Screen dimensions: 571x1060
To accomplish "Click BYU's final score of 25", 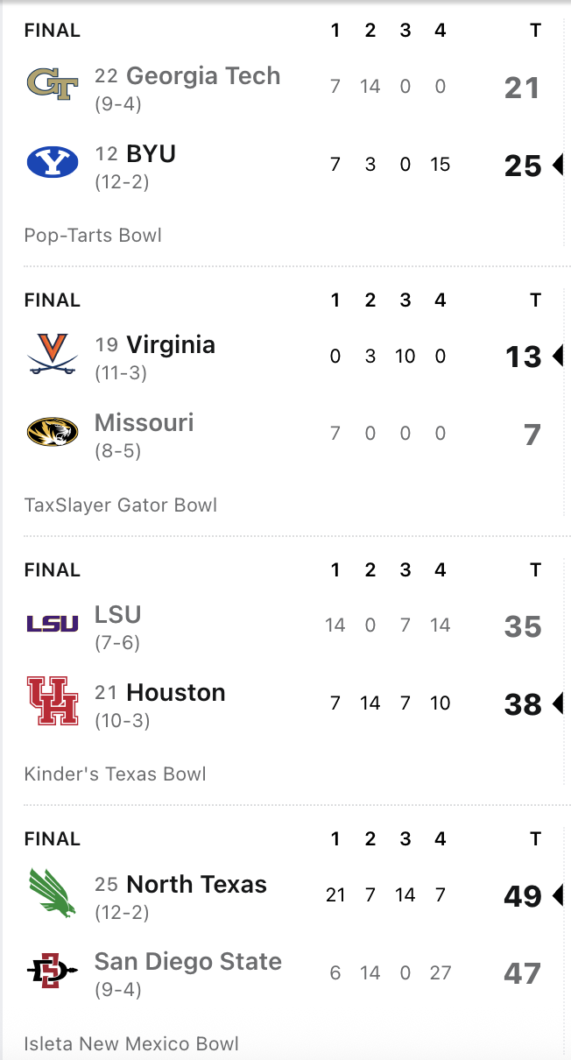I will pyautogui.click(x=523, y=165).
